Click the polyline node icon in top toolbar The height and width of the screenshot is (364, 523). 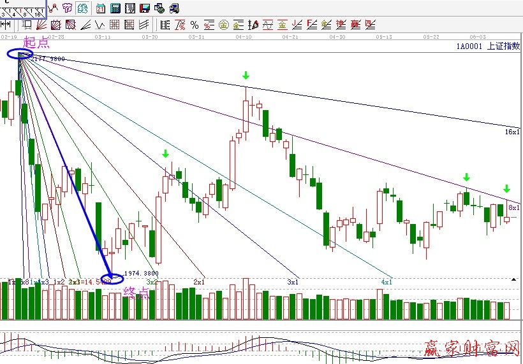click(53, 8)
